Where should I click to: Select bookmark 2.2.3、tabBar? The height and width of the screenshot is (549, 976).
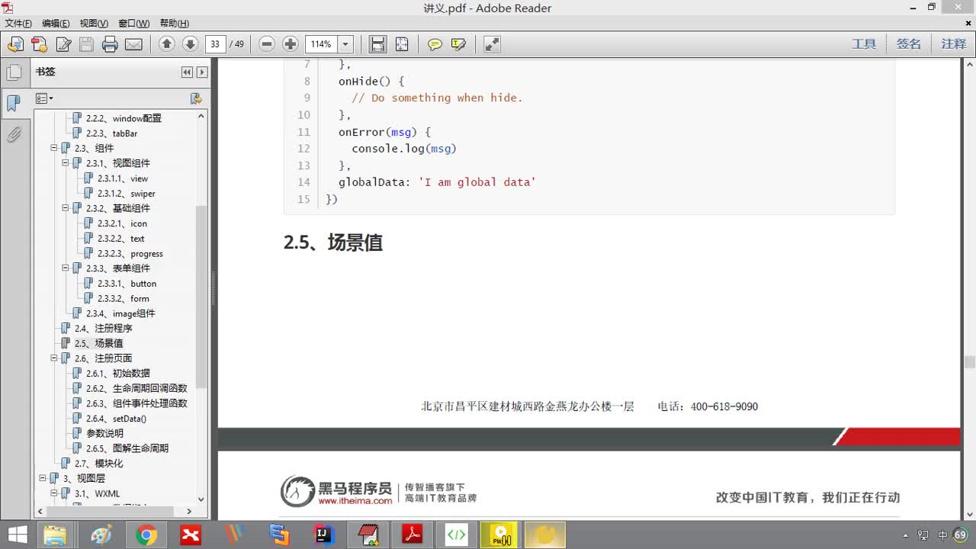click(x=111, y=133)
